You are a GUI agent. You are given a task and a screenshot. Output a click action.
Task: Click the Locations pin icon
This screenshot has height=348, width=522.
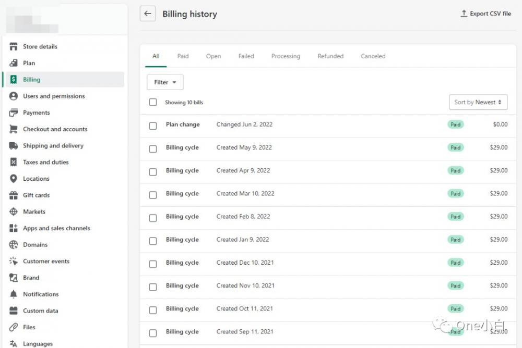[x=14, y=179]
